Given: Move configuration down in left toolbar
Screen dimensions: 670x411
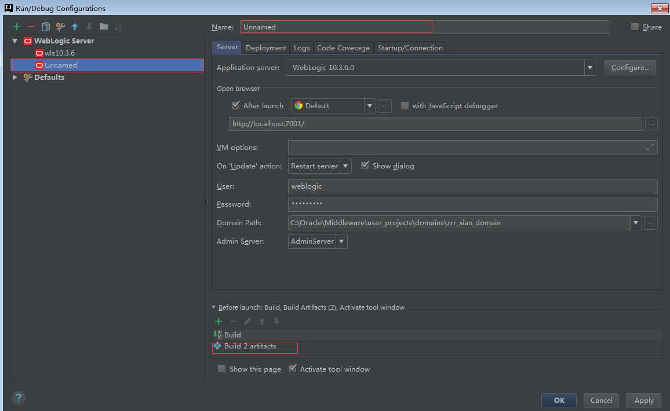Looking at the screenshot, I should click(x=89, y=27).
